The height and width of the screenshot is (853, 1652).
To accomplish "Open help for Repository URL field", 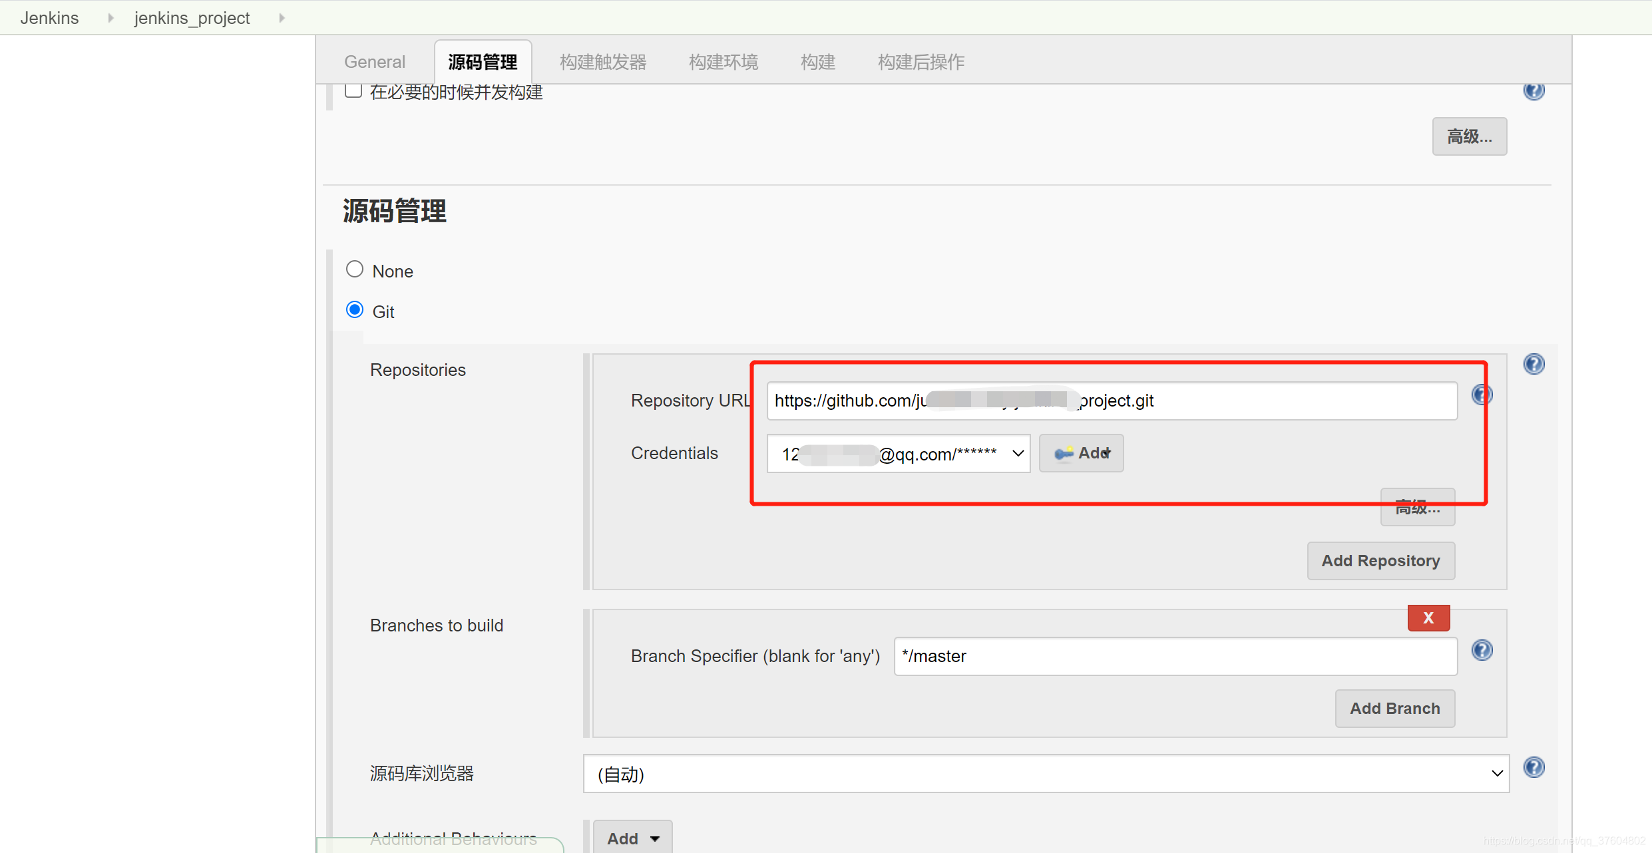I will tap(1482, 394).
